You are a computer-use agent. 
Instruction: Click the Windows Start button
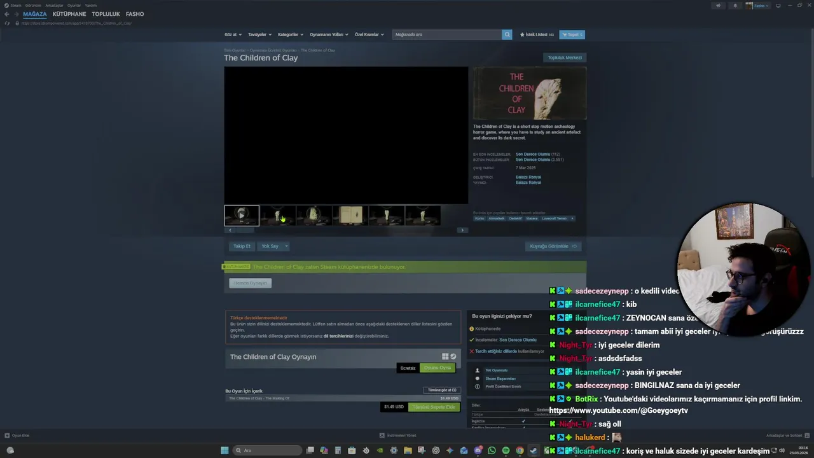224,450
